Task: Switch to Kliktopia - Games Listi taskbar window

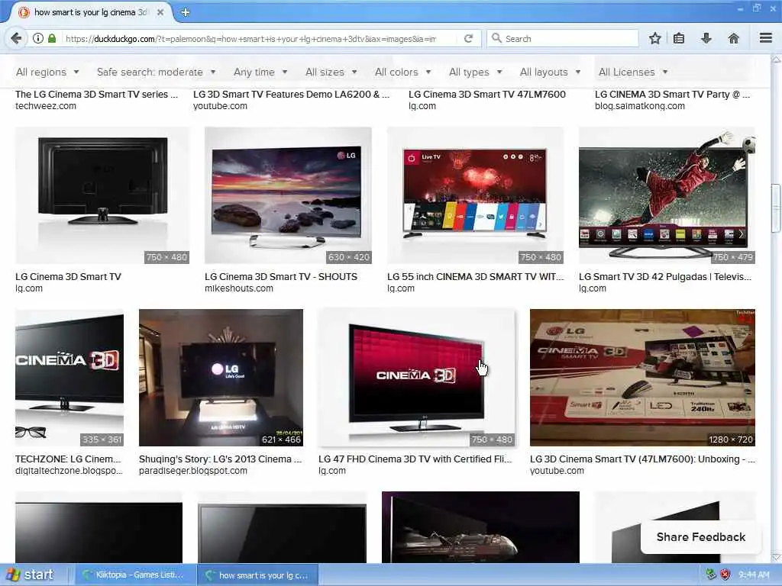Action: click(x=134, y=575)
